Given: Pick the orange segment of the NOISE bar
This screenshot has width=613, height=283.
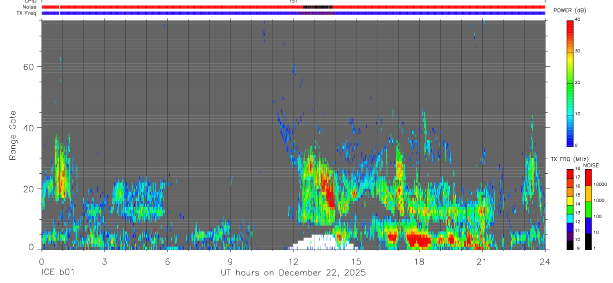Looking at the screenshot, I should click(x=589, y=194).
